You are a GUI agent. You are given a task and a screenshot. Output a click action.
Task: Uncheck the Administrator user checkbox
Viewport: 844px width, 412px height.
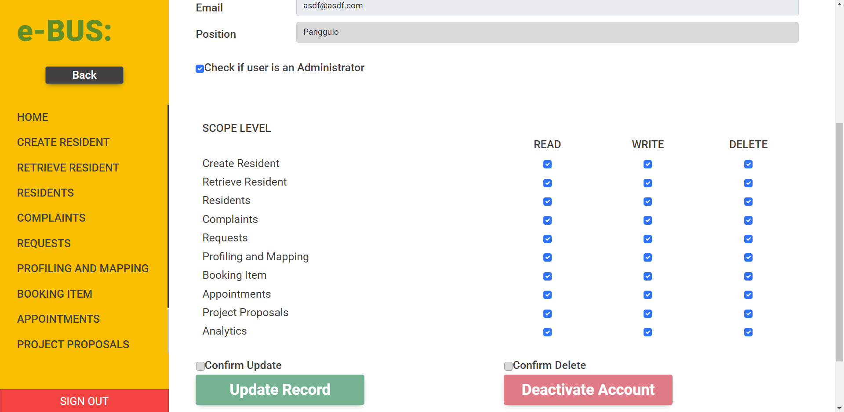pos(200,69)
